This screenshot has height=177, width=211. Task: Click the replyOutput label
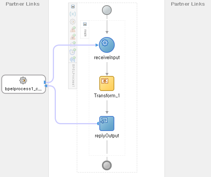tap(107, 135)
